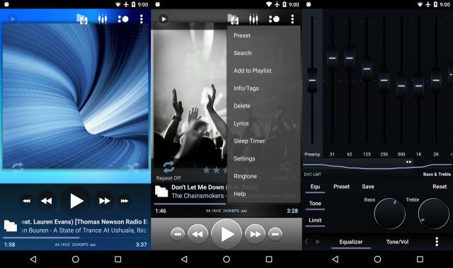The width and height of the screenshot is (453, 268).
Task: Open Preset list in equalizer panel
Action: (341, 187)
